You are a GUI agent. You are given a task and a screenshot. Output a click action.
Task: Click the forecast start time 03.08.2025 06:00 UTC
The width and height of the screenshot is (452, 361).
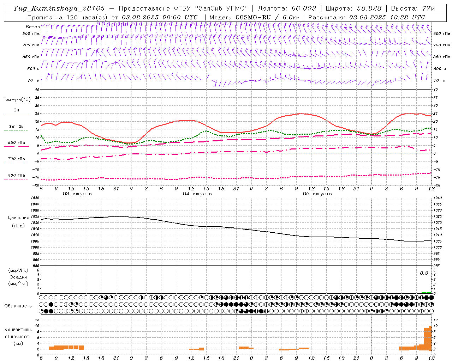pos(160,17)
